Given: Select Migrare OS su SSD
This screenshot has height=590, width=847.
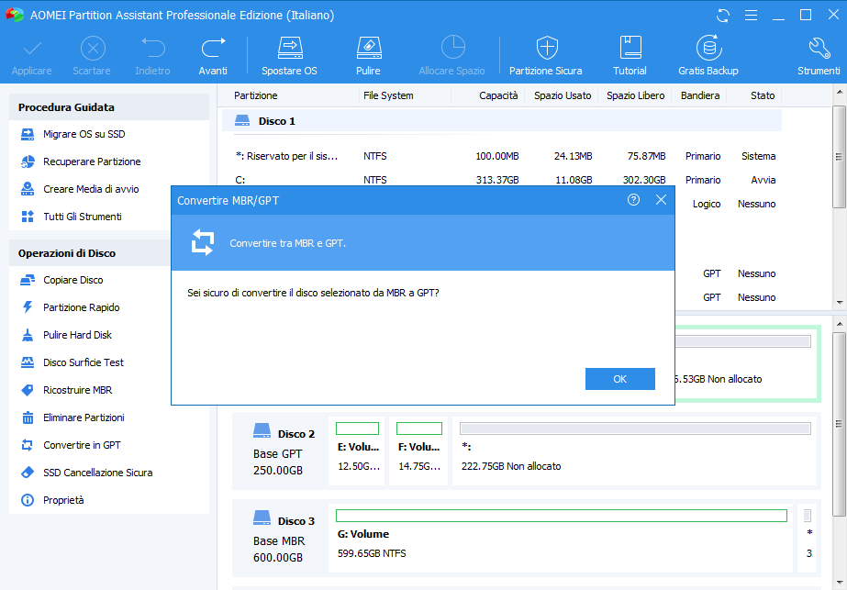Looking at the screenshot, I should click(83, 134).
